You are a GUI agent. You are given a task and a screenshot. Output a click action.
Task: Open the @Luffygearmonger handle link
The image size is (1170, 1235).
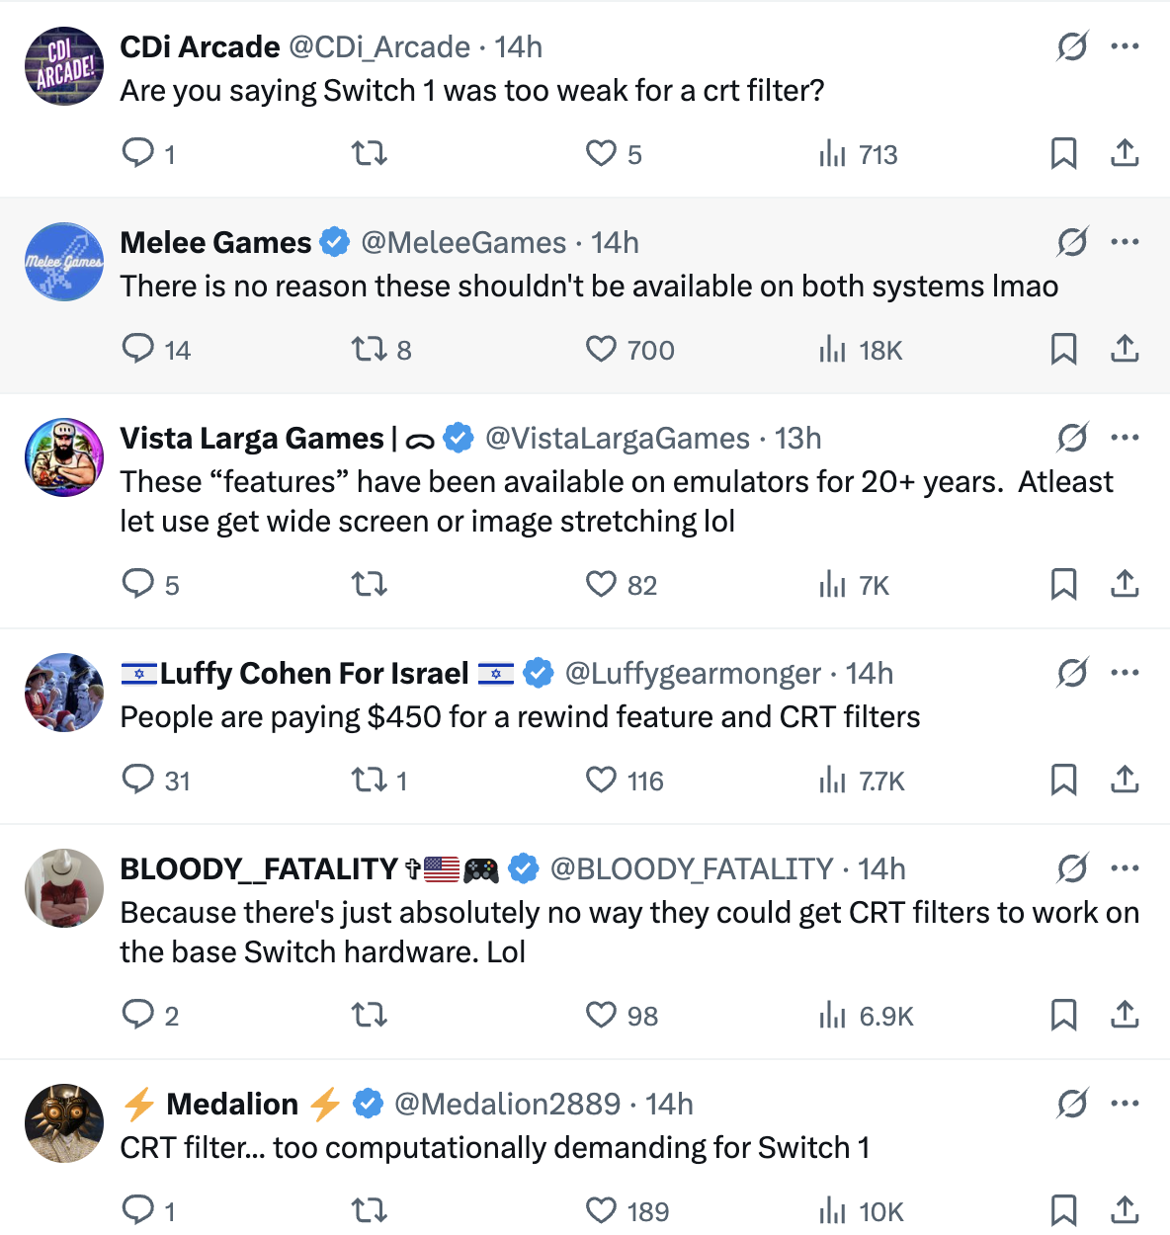(692, 673)
